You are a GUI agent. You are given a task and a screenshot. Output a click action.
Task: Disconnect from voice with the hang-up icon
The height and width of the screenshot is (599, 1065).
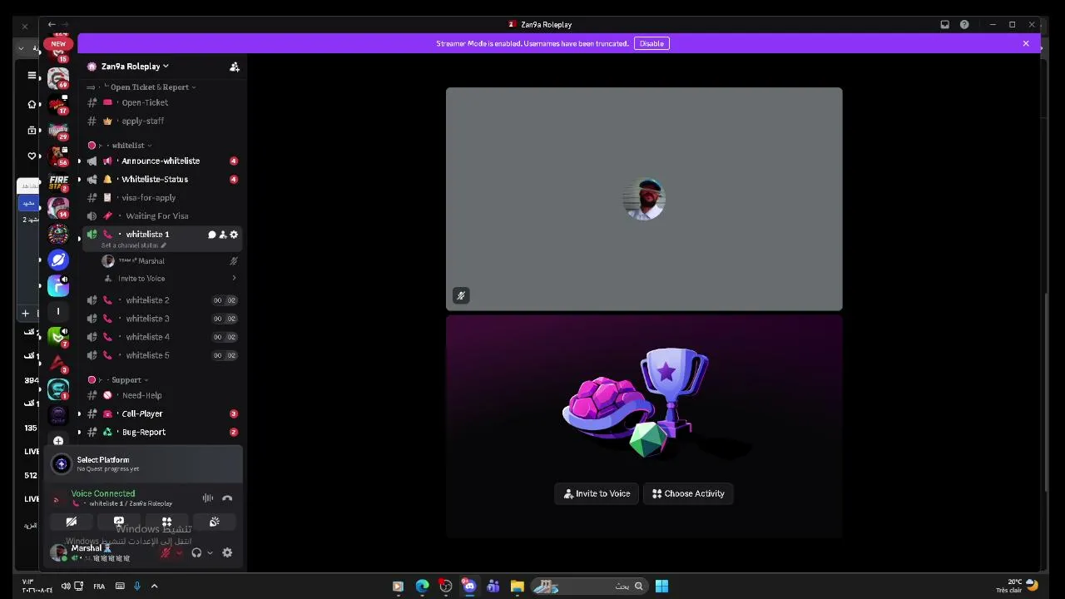227,498
